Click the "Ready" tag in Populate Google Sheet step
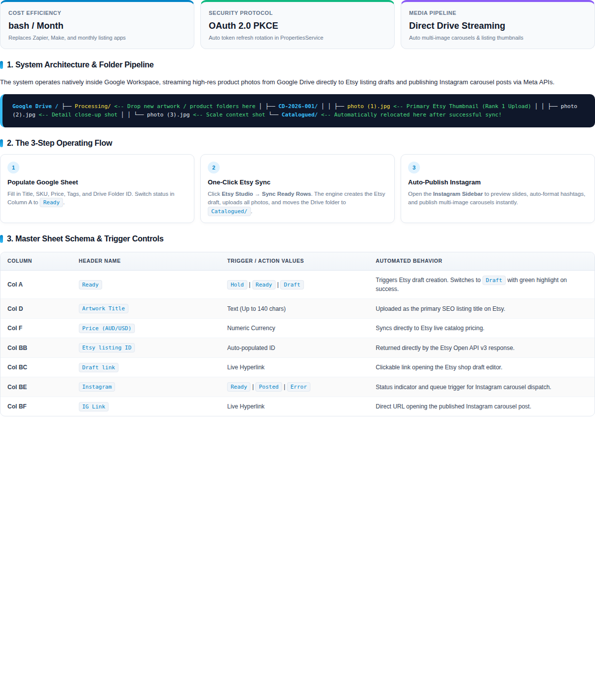Screen dimensions: 595x694 (52, 202)
